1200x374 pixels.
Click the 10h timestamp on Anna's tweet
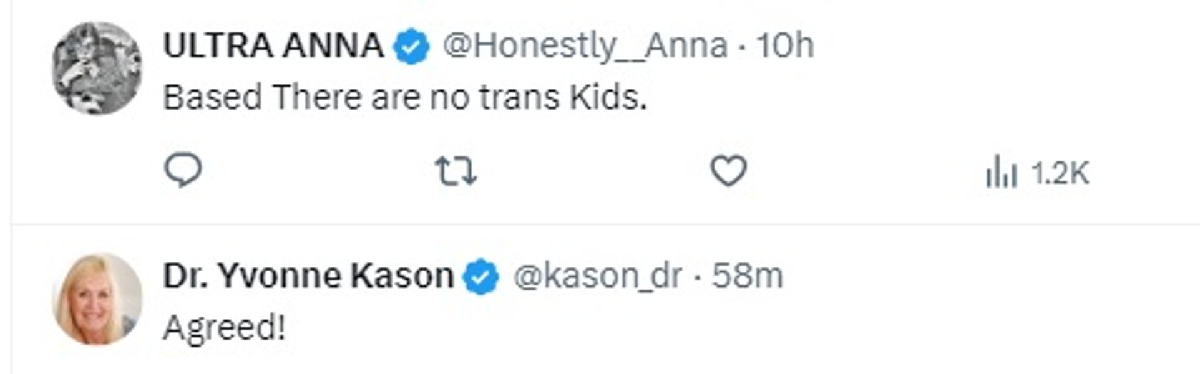tap(786, 46)
